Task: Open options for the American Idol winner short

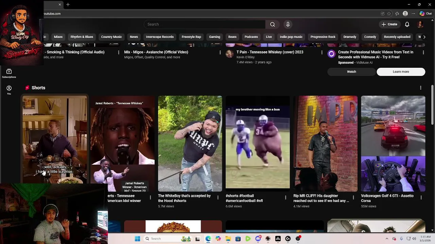Action: tap(150, 197)
